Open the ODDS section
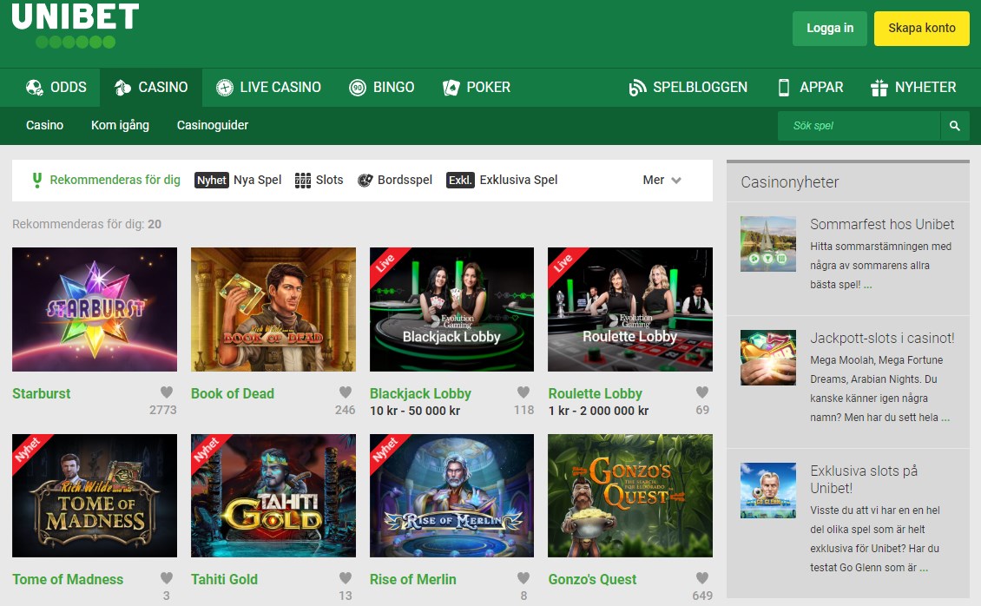This screenshot has height=606, width=981. 56,88
